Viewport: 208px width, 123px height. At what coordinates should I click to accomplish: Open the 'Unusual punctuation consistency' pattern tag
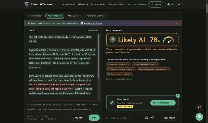tap(154, 69)
